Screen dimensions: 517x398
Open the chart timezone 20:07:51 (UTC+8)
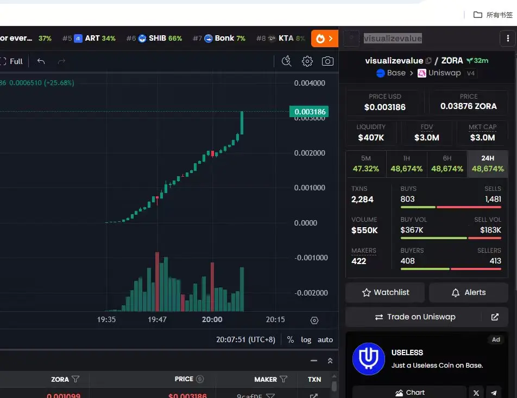coord(245,340)
